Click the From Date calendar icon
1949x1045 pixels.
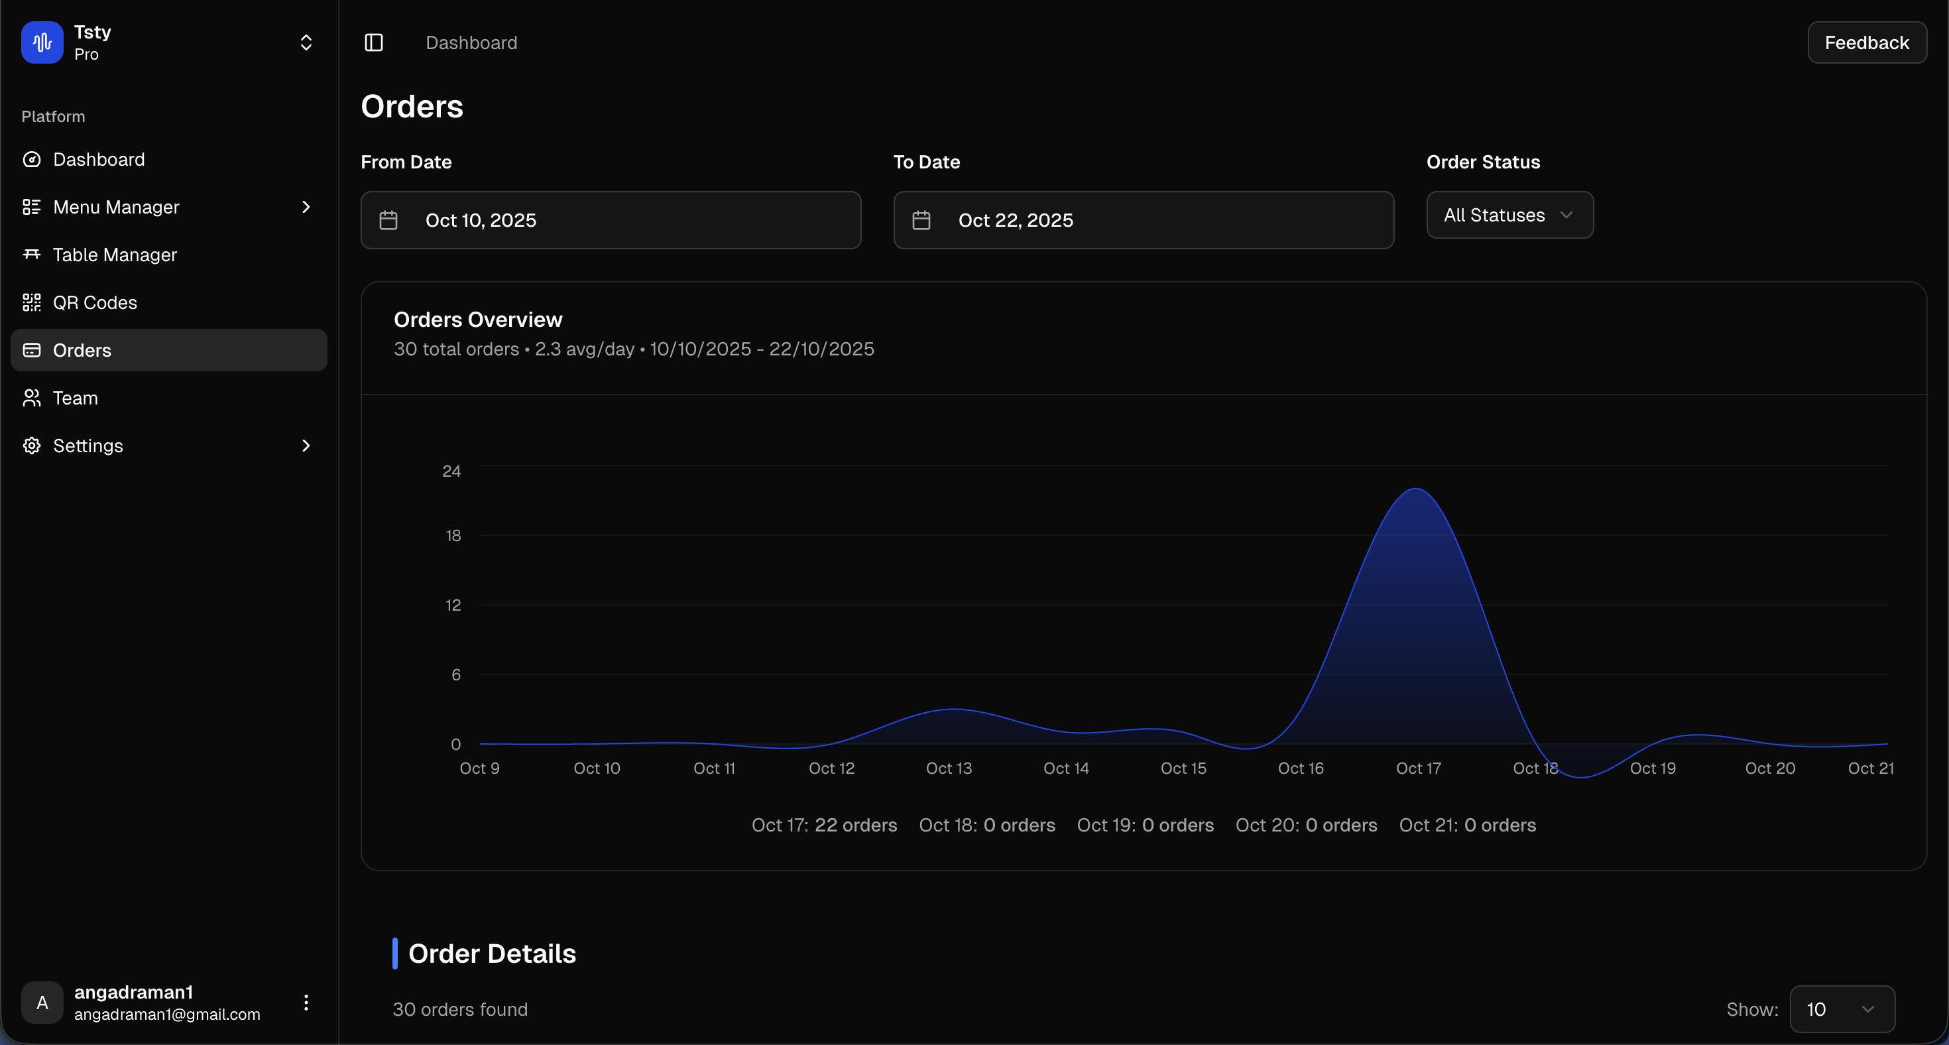click(389, 220)
